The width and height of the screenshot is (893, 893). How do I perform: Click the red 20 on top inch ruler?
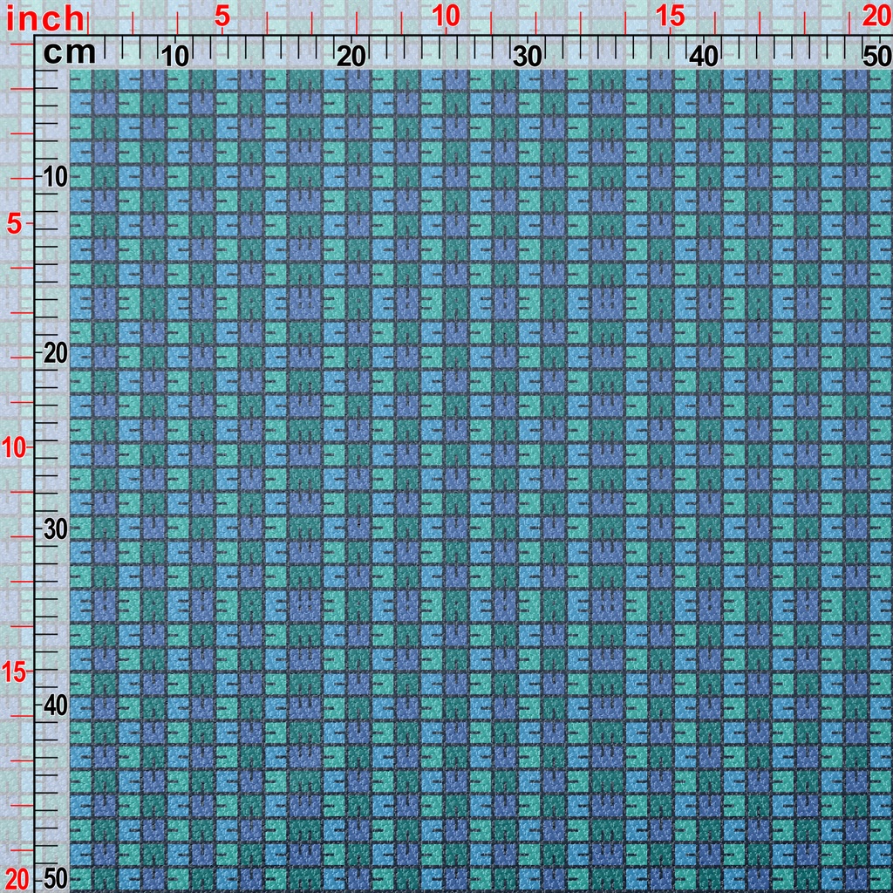877,17
